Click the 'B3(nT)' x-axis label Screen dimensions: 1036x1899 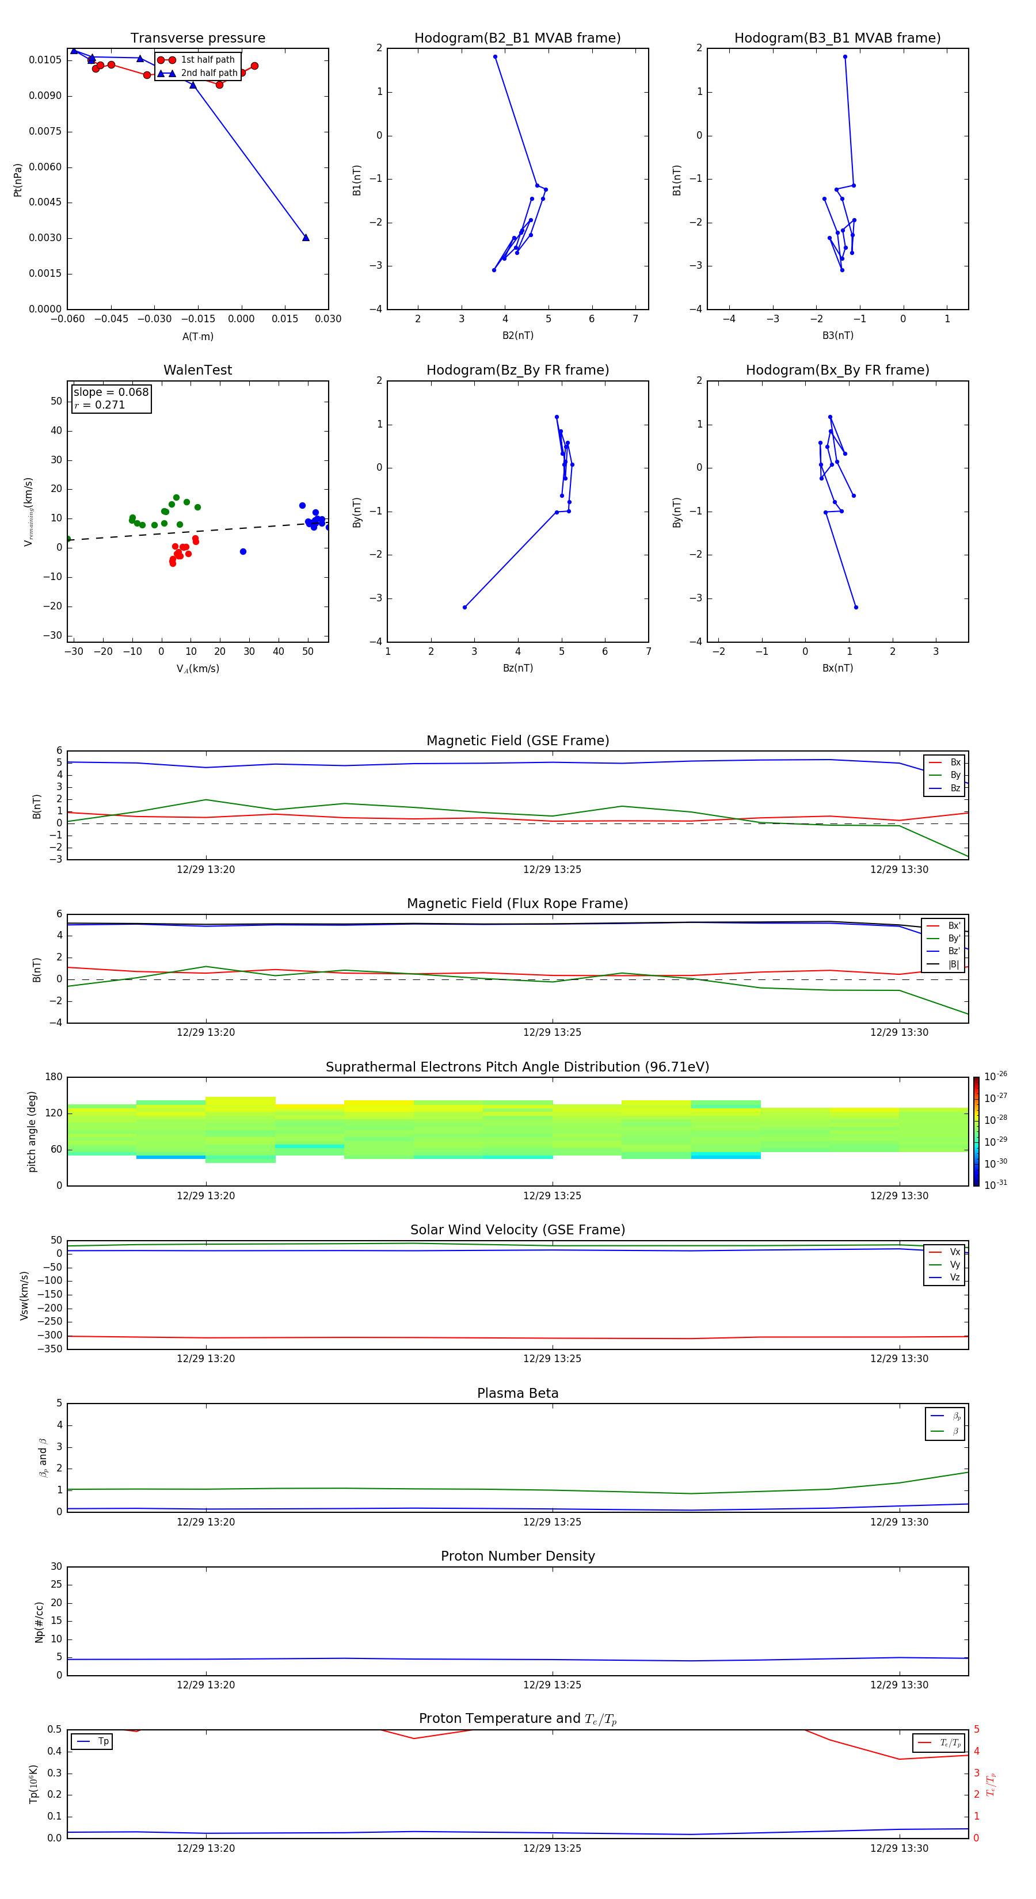click(x=837, y=335)
